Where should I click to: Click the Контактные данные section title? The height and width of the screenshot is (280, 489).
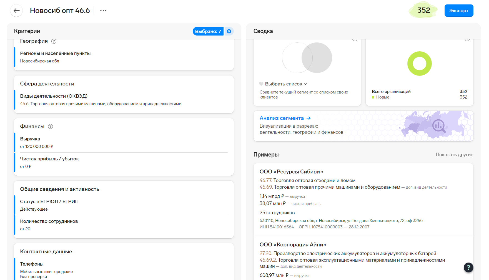point(46,252)
